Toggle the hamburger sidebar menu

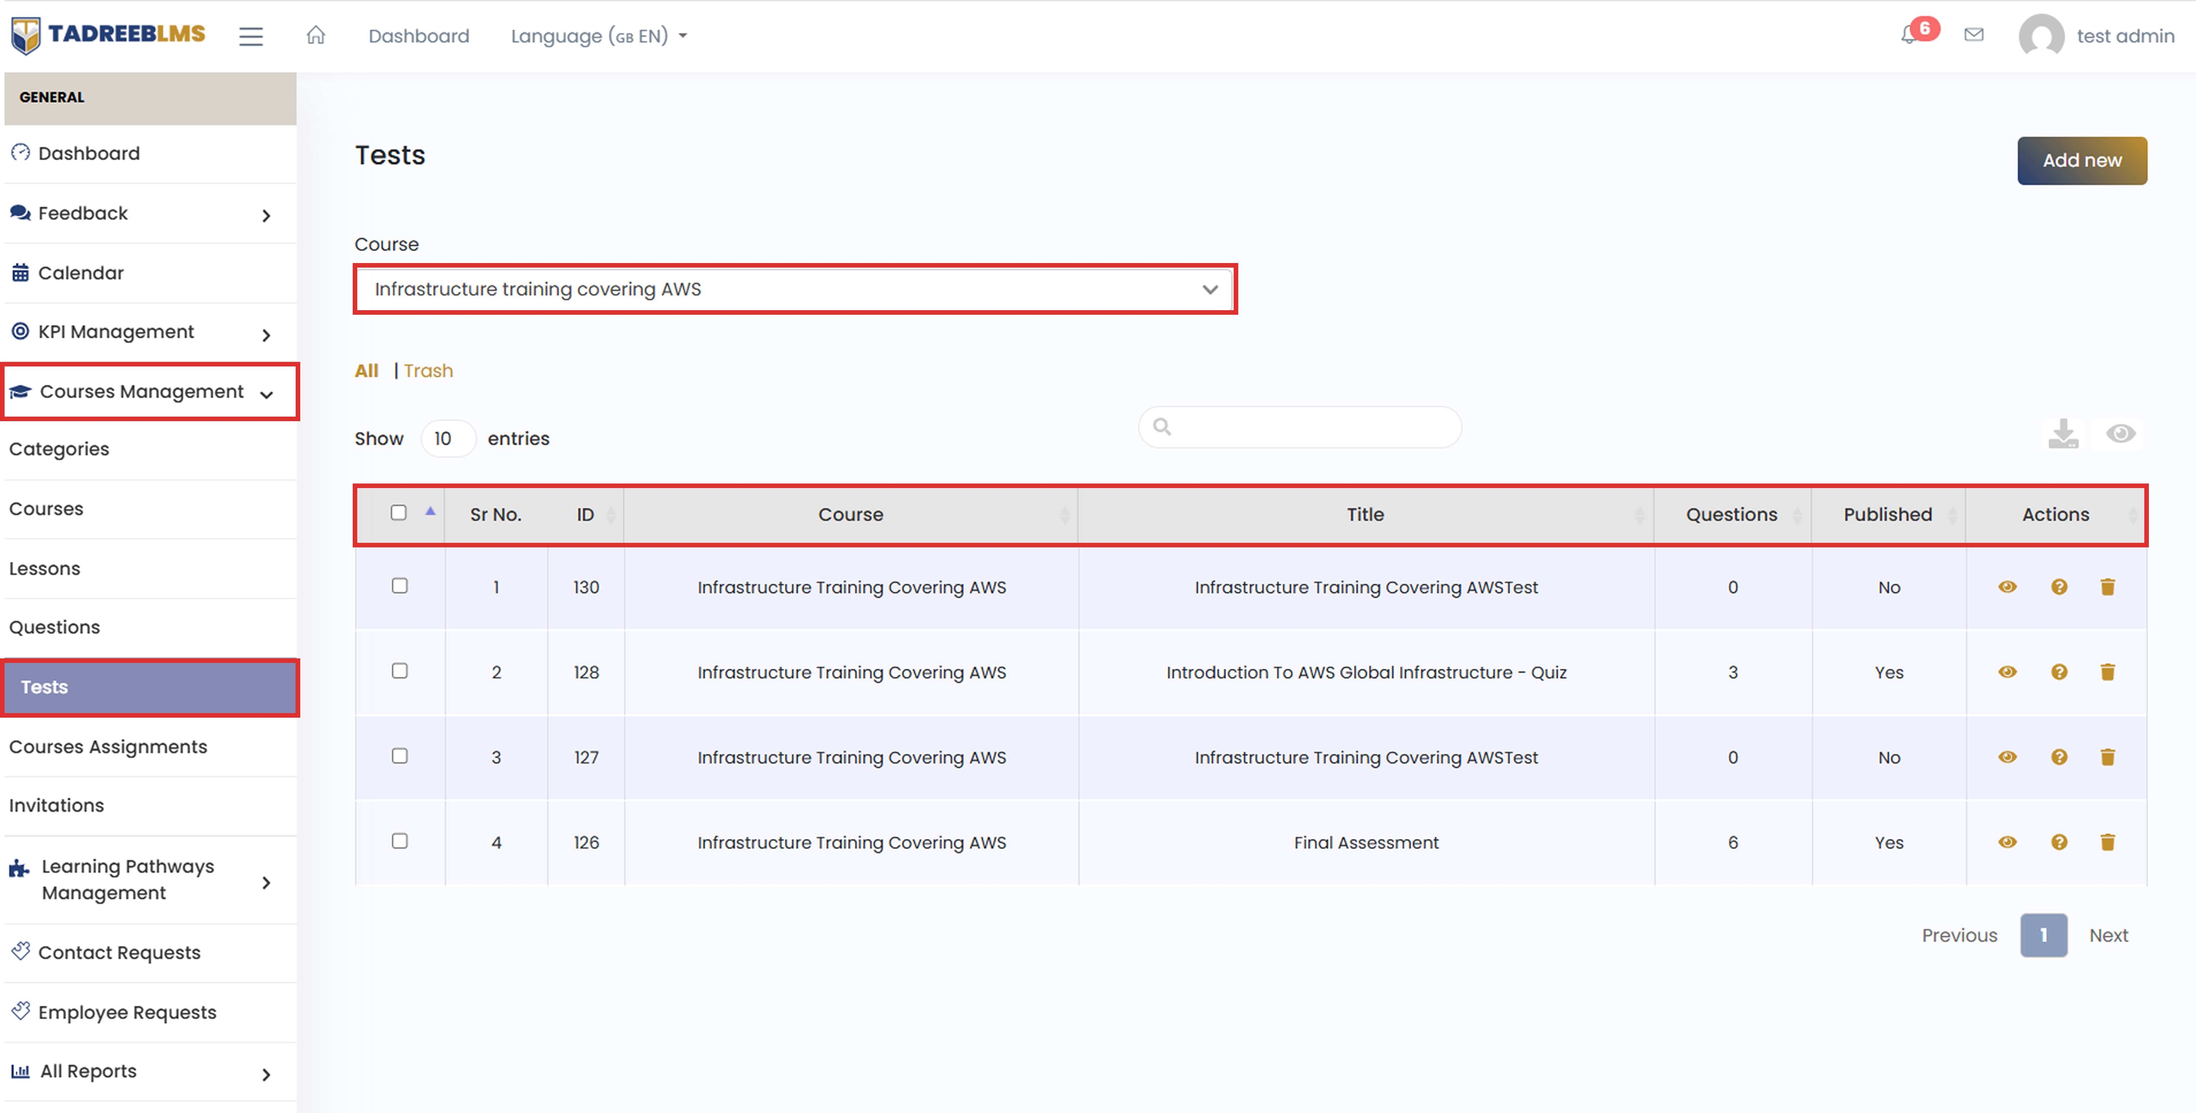coord(250,36)
